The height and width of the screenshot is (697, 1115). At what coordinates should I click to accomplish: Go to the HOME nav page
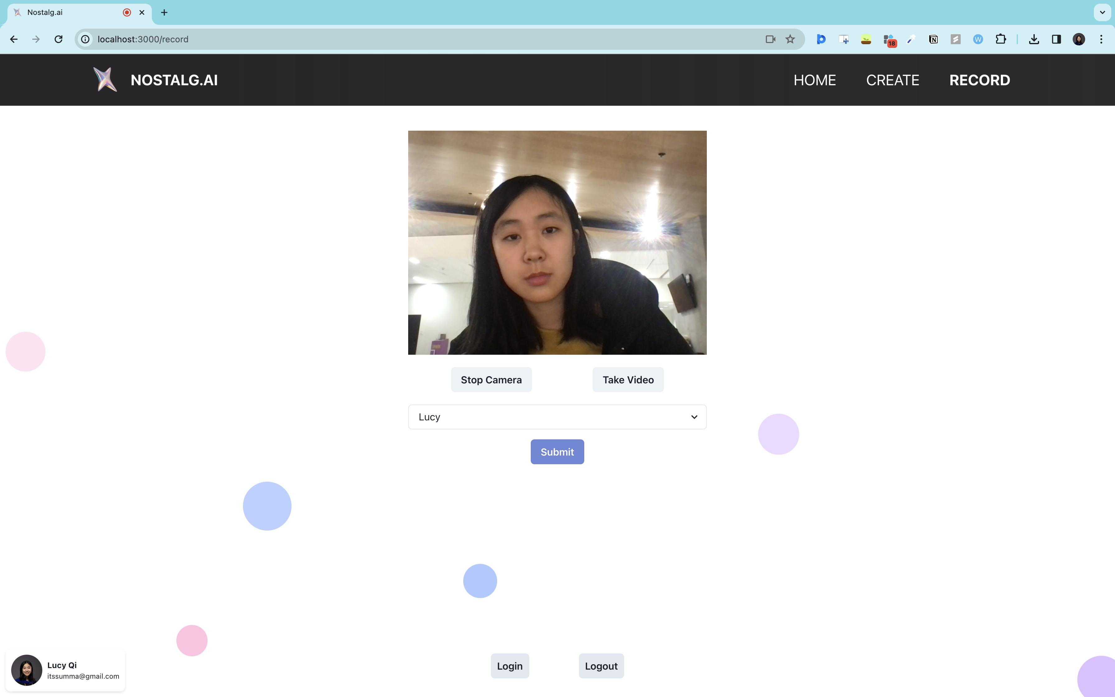click(814, 80)
